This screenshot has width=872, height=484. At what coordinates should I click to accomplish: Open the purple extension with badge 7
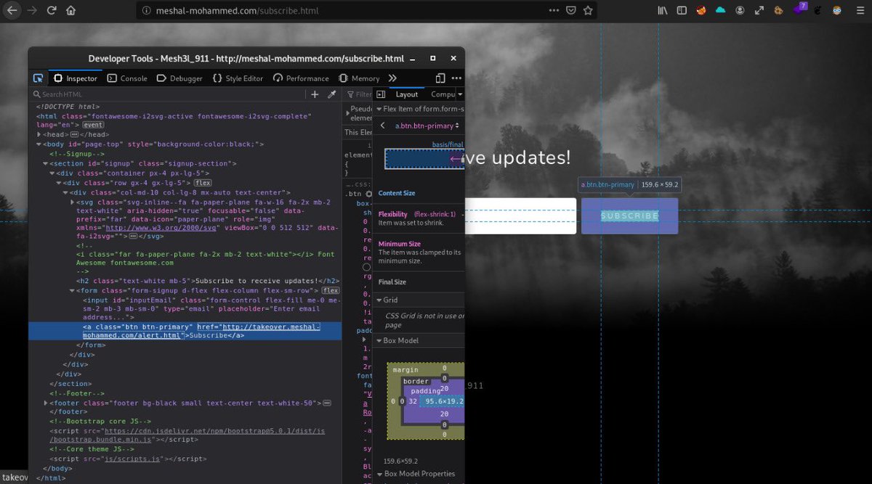click(799, 9)
